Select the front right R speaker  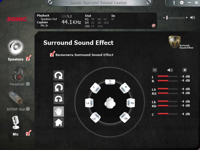[x=125, y=88]
